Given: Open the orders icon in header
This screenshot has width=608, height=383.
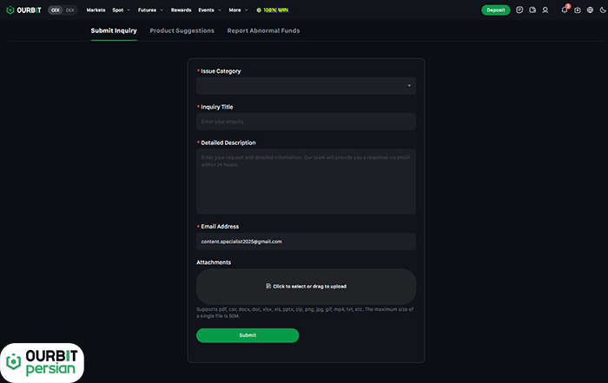Looking at the screenshot, I should (x=519, y=10).
